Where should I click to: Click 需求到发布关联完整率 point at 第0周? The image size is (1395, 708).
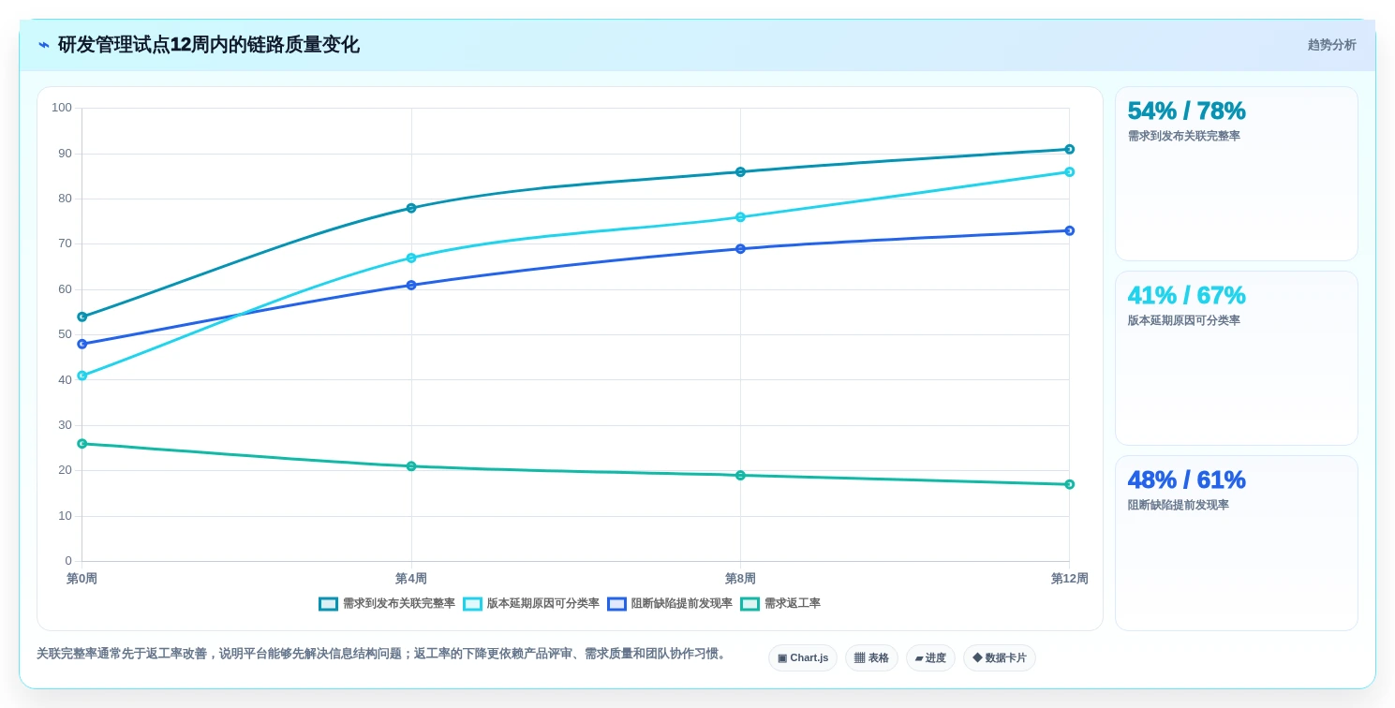82,317
